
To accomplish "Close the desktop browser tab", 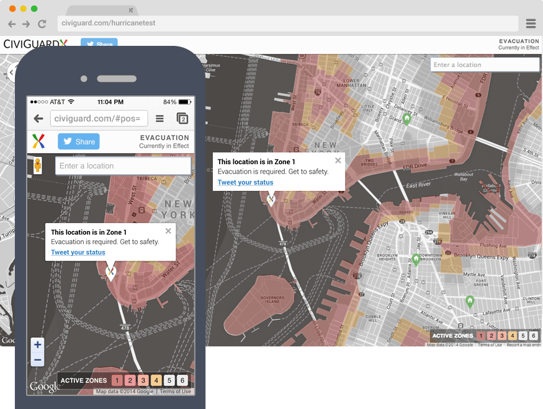I will [x=130, y=10].
